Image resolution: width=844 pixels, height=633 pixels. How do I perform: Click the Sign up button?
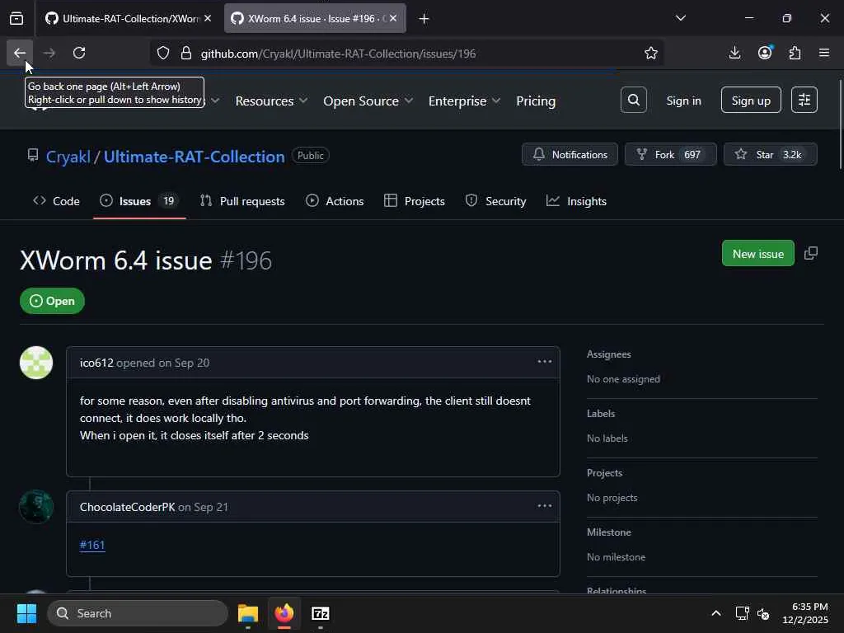pyautogui.click(x=751, y=100)
